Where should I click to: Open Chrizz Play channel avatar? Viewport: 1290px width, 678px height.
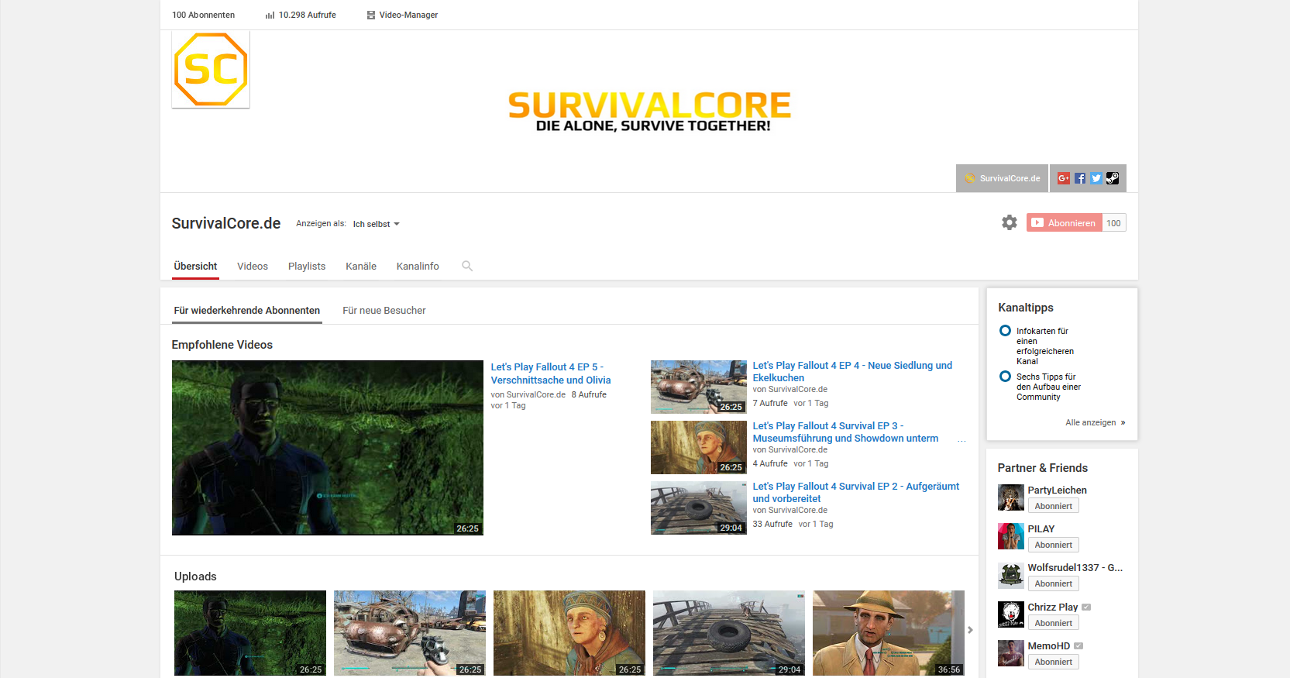pos(1011,614)
